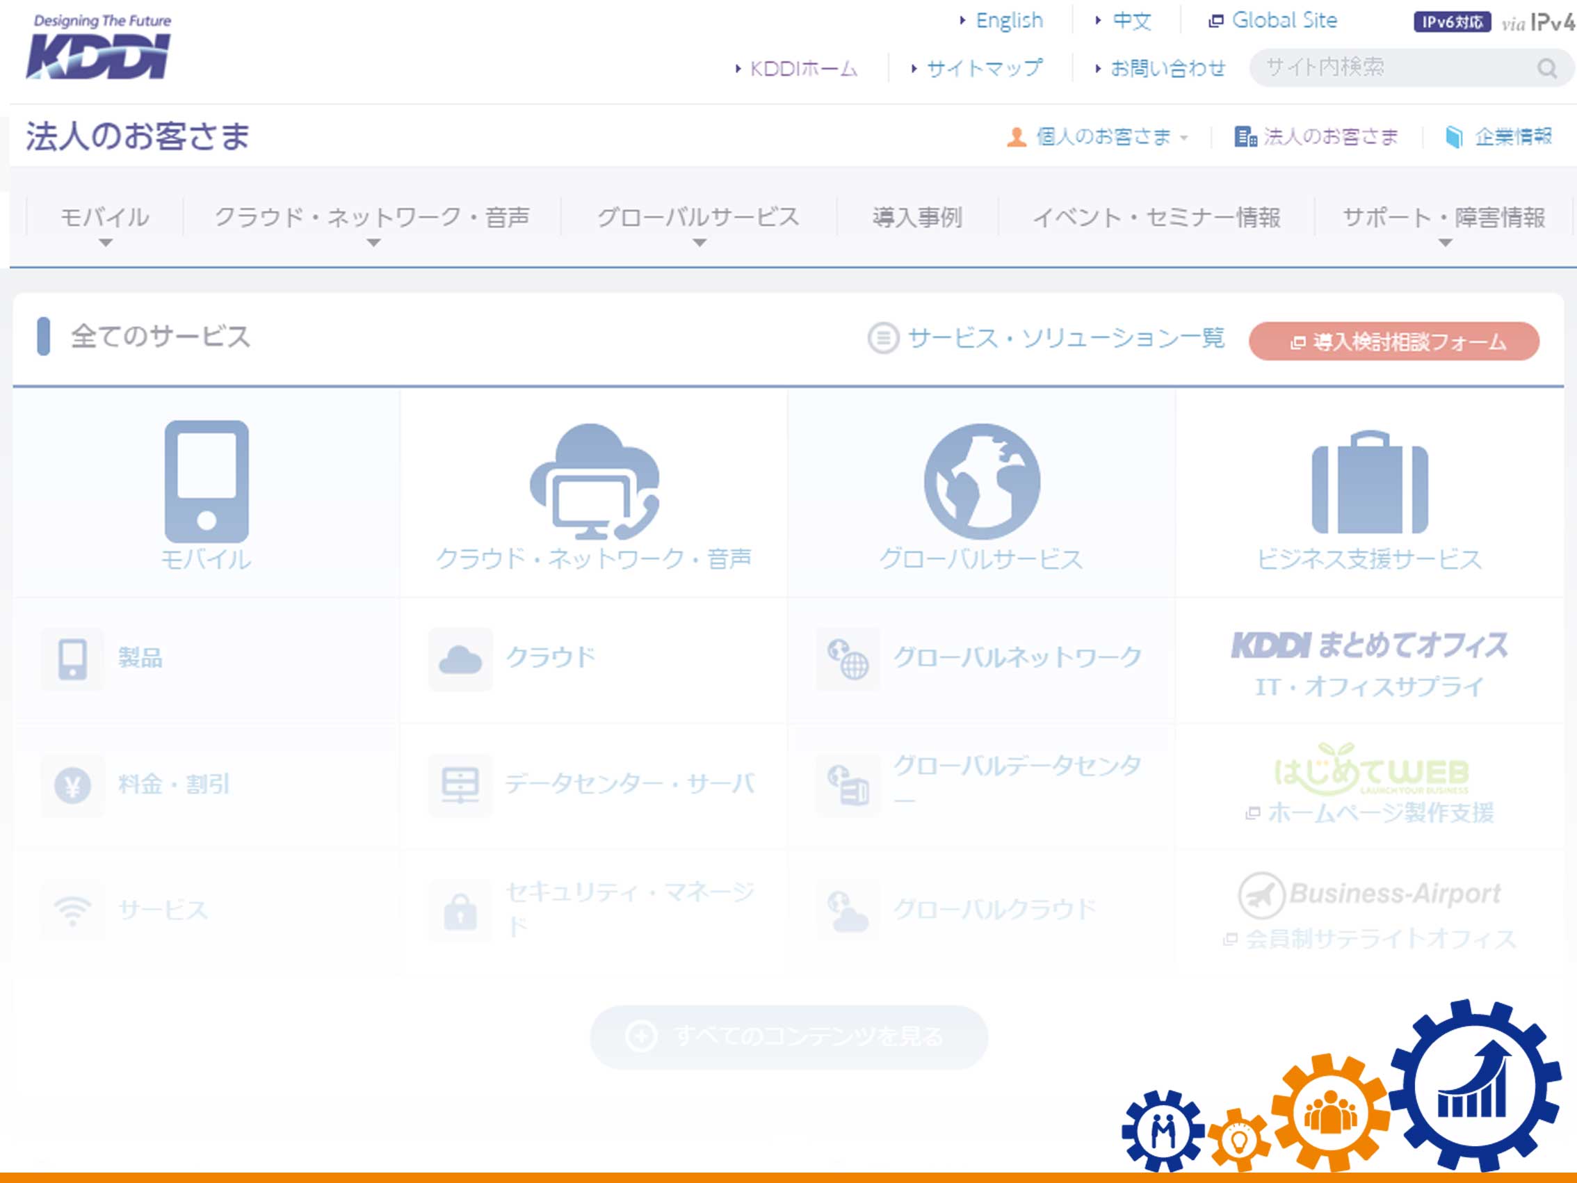Click the 法人のお客さま page heading

point(138,137)
